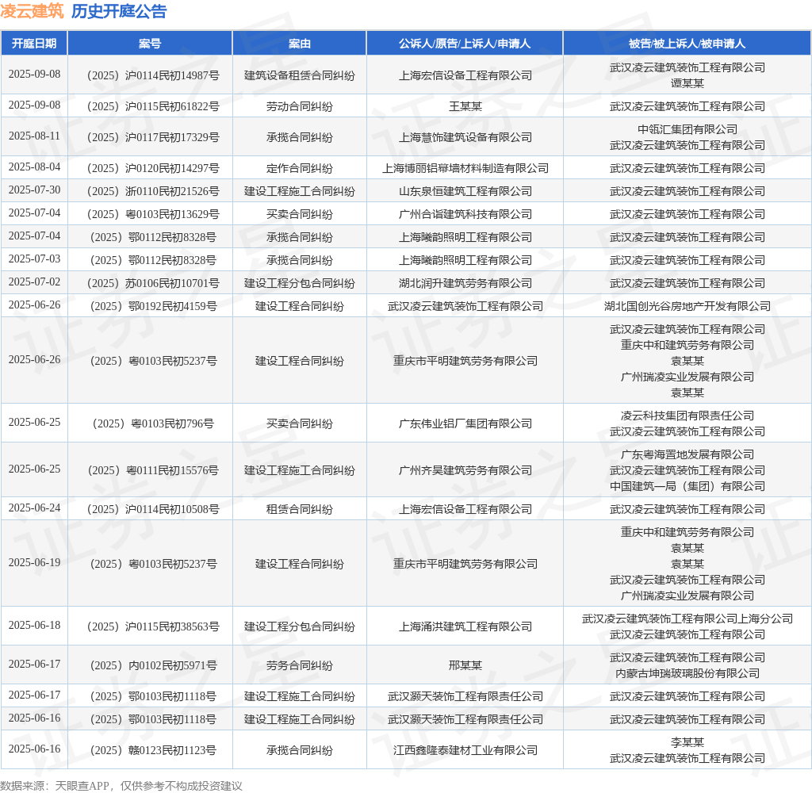Image resolution: width=812 pixels, height=793 pixels.
Task: Select the 案号 column header
Action: pyautogui.click(x=150, y=44)
